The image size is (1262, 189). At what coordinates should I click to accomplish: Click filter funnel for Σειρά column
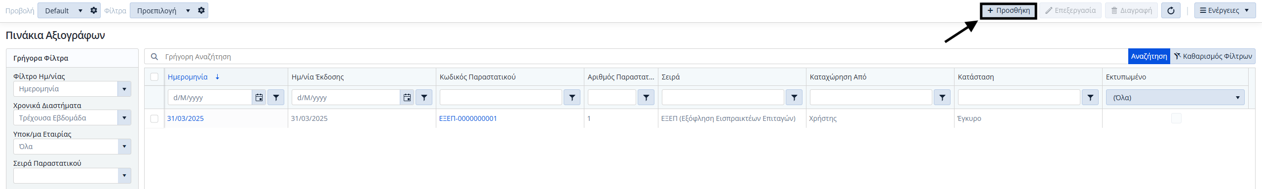coord(794,98)
